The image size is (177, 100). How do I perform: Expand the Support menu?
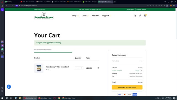[x=107, y=16]
